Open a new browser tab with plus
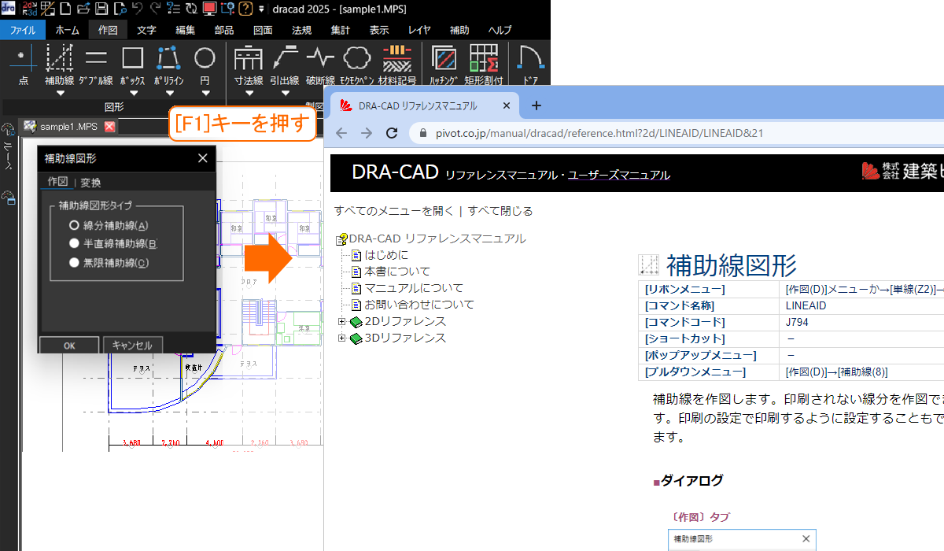 click(537, 105)
